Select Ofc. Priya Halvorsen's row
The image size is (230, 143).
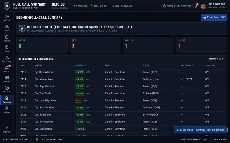pyautogui.click(x=122, y=86)
